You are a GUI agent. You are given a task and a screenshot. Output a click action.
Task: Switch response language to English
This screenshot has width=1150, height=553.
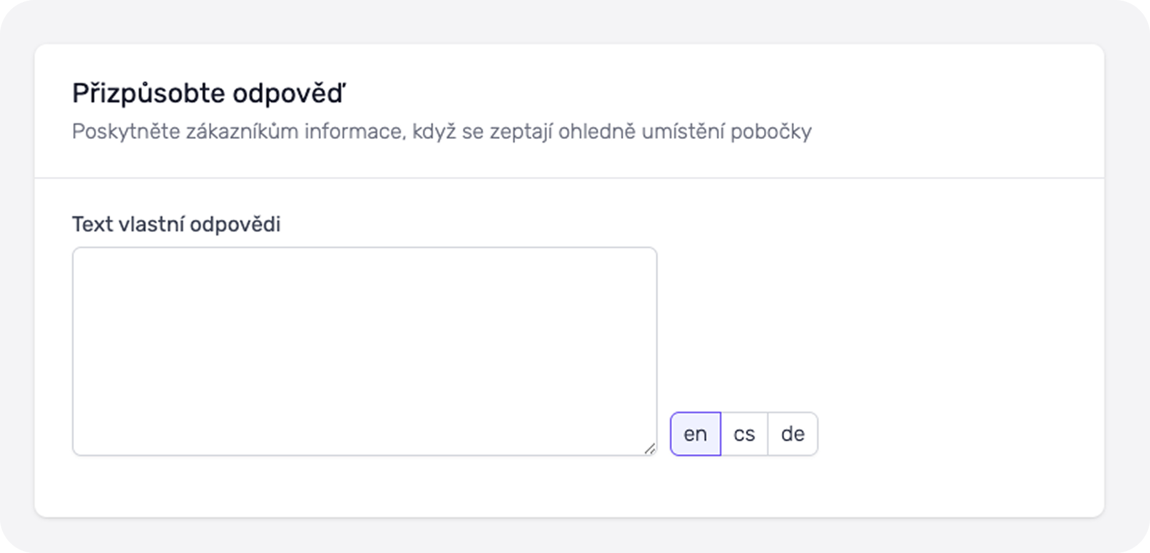695,434
